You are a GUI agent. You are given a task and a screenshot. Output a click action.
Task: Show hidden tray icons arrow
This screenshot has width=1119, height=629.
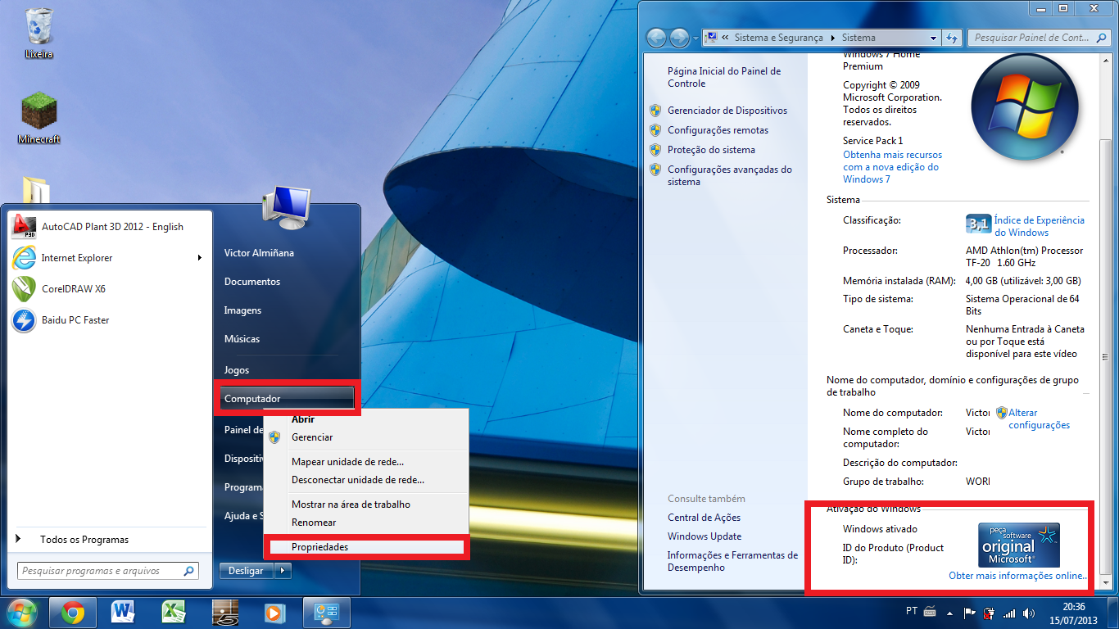[x=949, y=613]
